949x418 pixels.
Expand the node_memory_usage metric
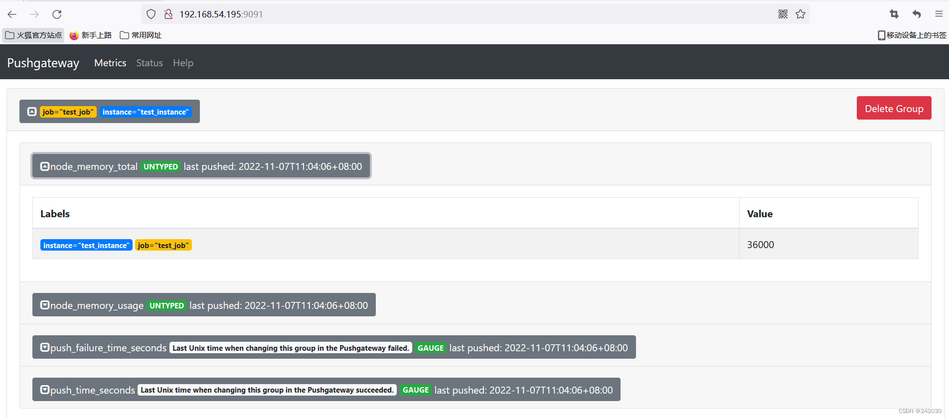204,305
